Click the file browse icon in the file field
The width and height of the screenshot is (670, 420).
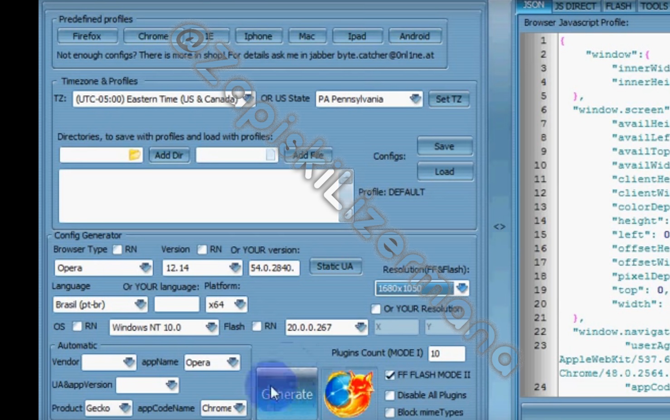(270, 155)
